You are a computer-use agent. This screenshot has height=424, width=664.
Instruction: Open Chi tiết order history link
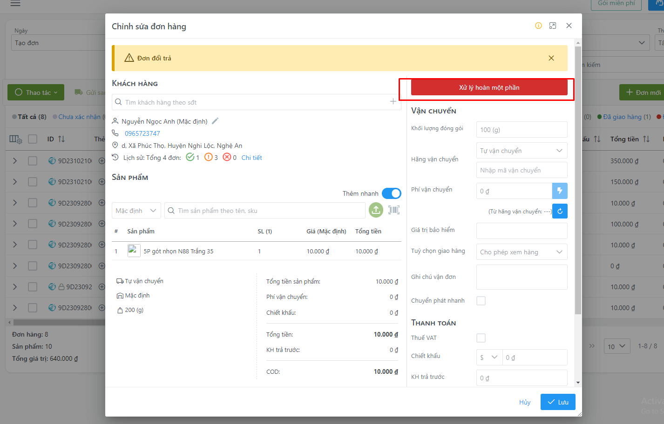(x=251, y=158)
